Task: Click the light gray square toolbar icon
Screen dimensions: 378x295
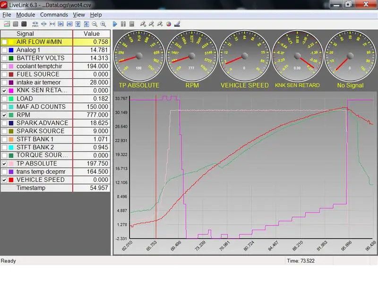Action: pyautogui.click(x=16, y=24)
